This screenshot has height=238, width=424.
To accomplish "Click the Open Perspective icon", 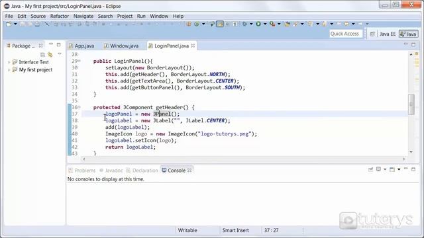I will coord(372,34).
